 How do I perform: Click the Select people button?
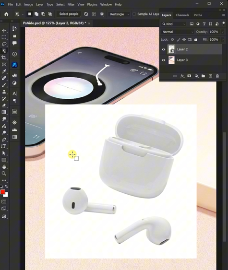click(x=69, y=14)
